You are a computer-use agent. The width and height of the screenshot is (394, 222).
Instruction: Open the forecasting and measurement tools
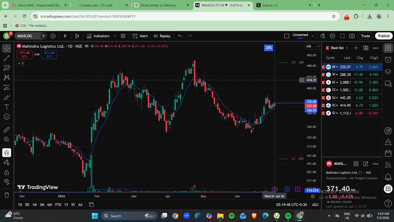[7, 87]
